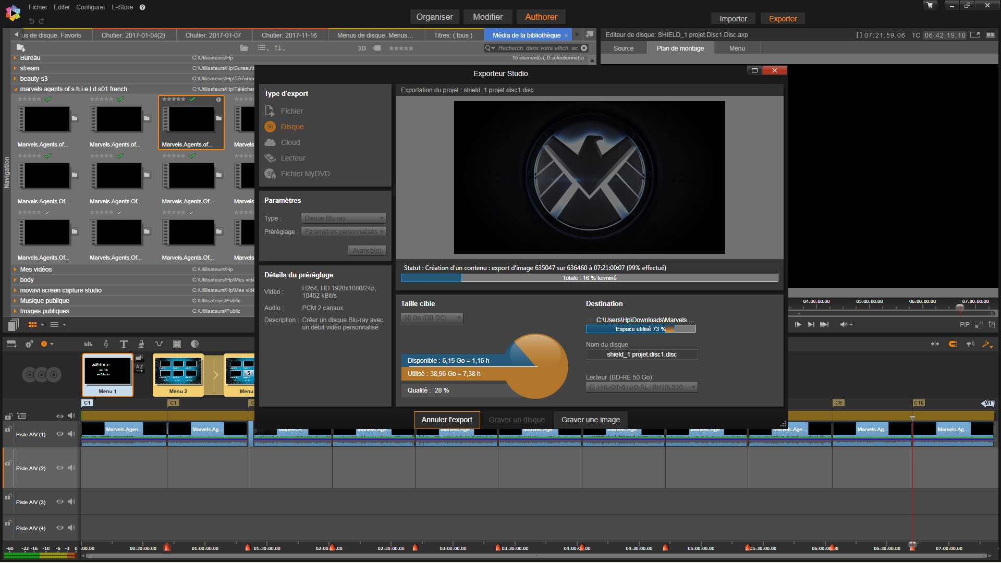Open the Taille cible 50 Go dropdown
The height and width of the screenshot is (563, 1001).
[432, 318]
